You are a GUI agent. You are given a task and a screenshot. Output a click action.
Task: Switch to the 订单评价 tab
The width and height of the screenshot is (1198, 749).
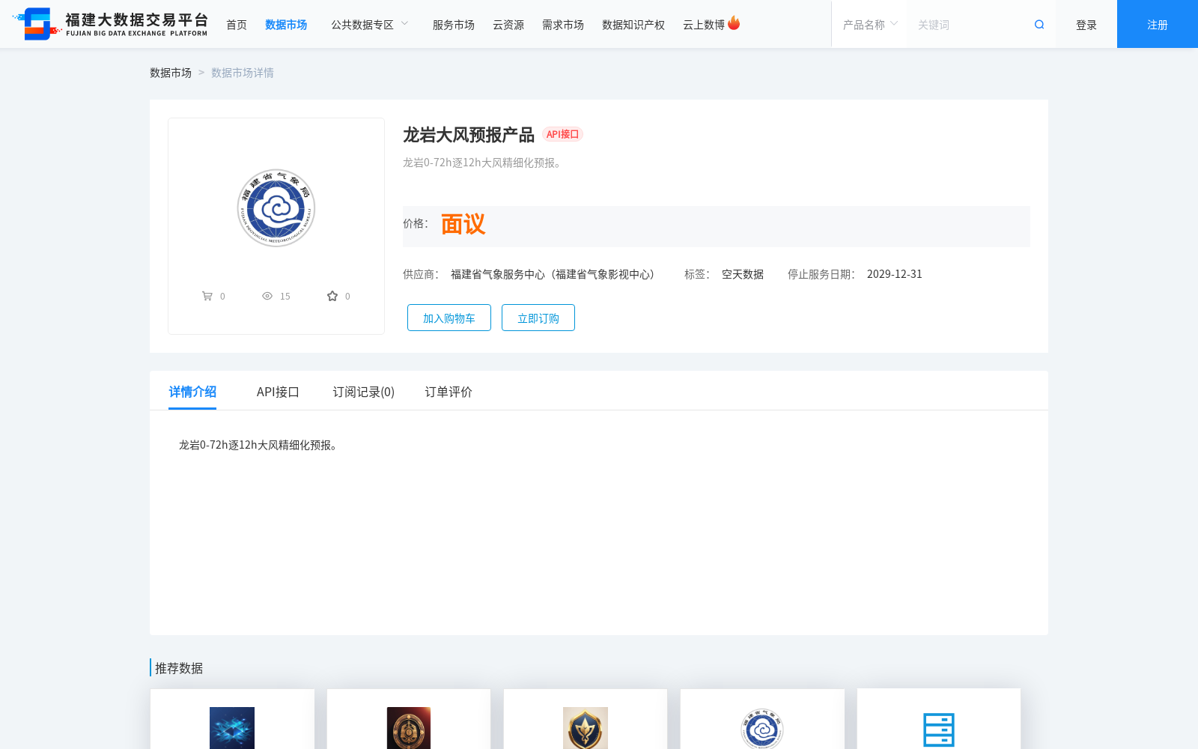coord(449,392)
